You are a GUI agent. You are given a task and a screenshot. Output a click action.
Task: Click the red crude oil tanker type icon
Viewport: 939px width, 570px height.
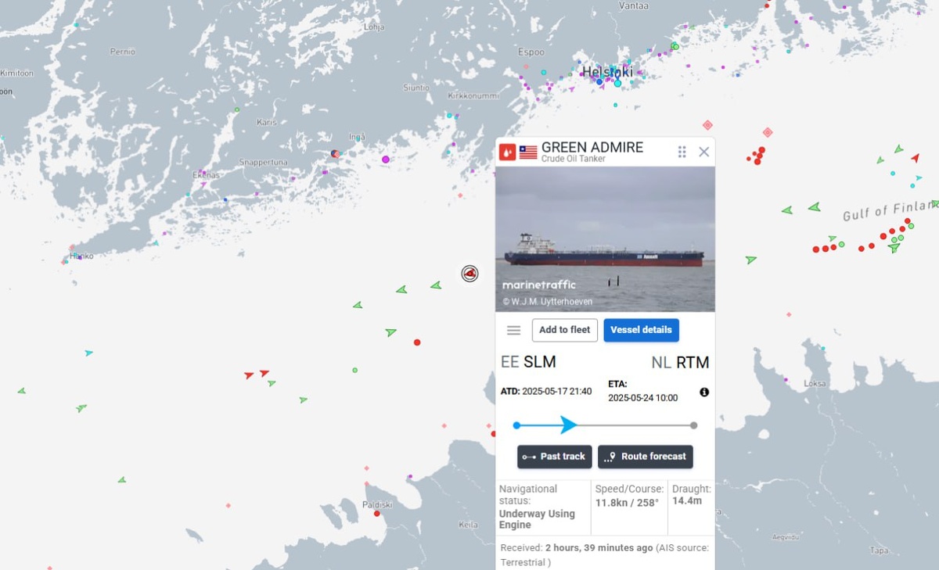pos(507,152)
